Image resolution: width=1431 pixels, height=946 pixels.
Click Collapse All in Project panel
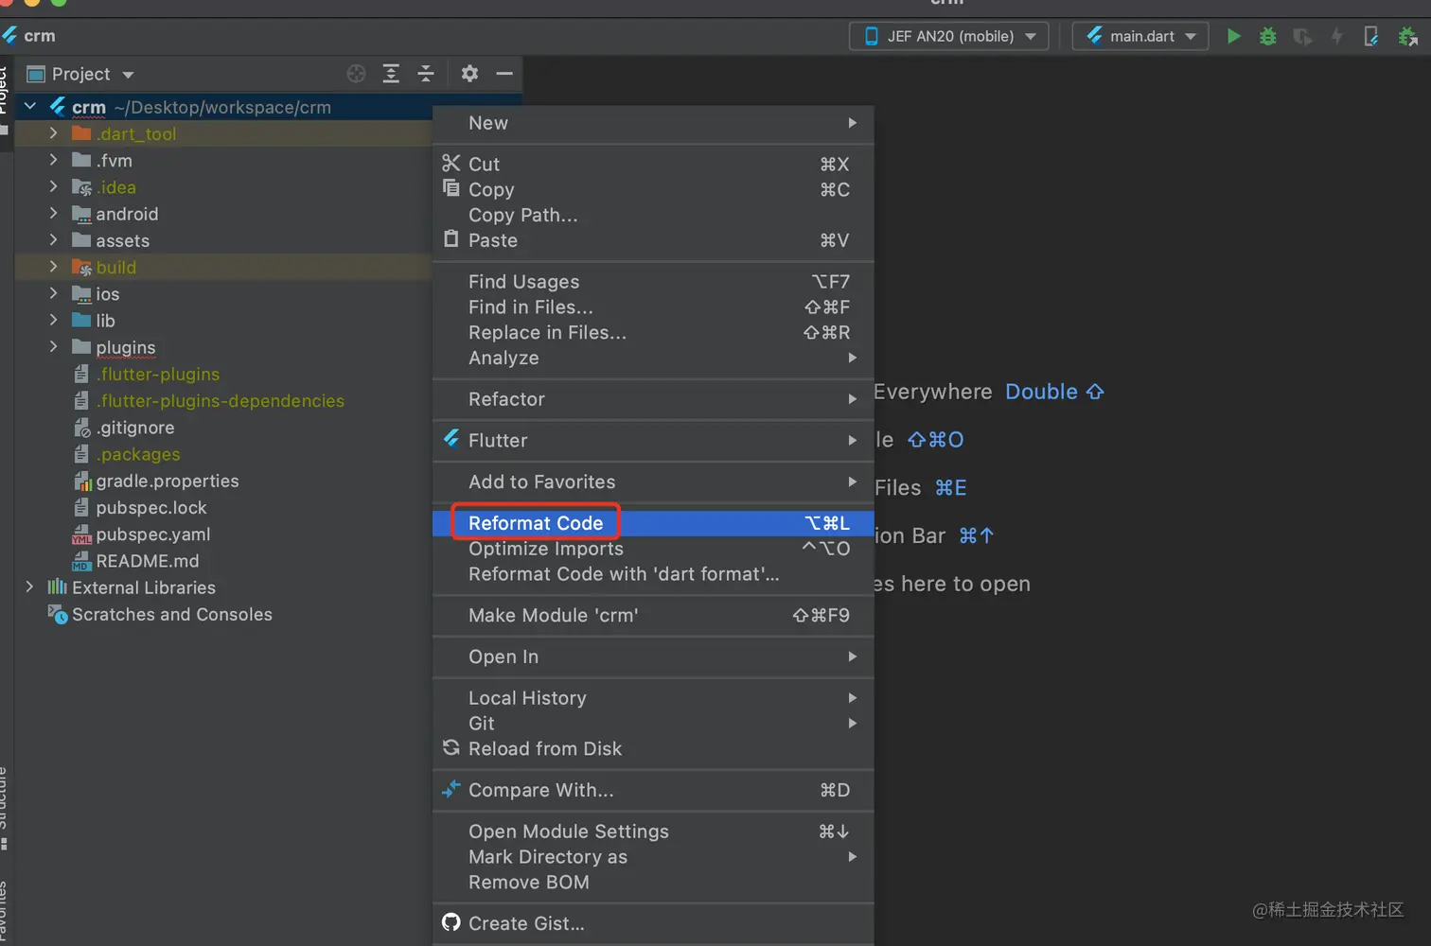[426, 74]
